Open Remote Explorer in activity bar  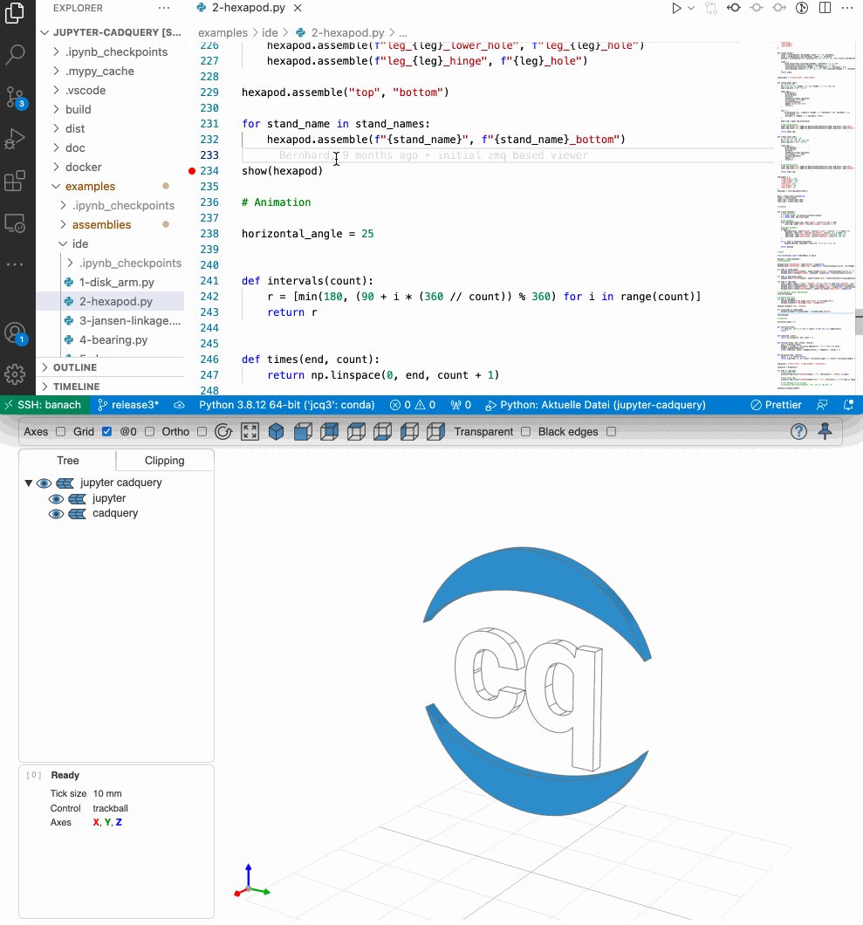[x=15, y=223]
